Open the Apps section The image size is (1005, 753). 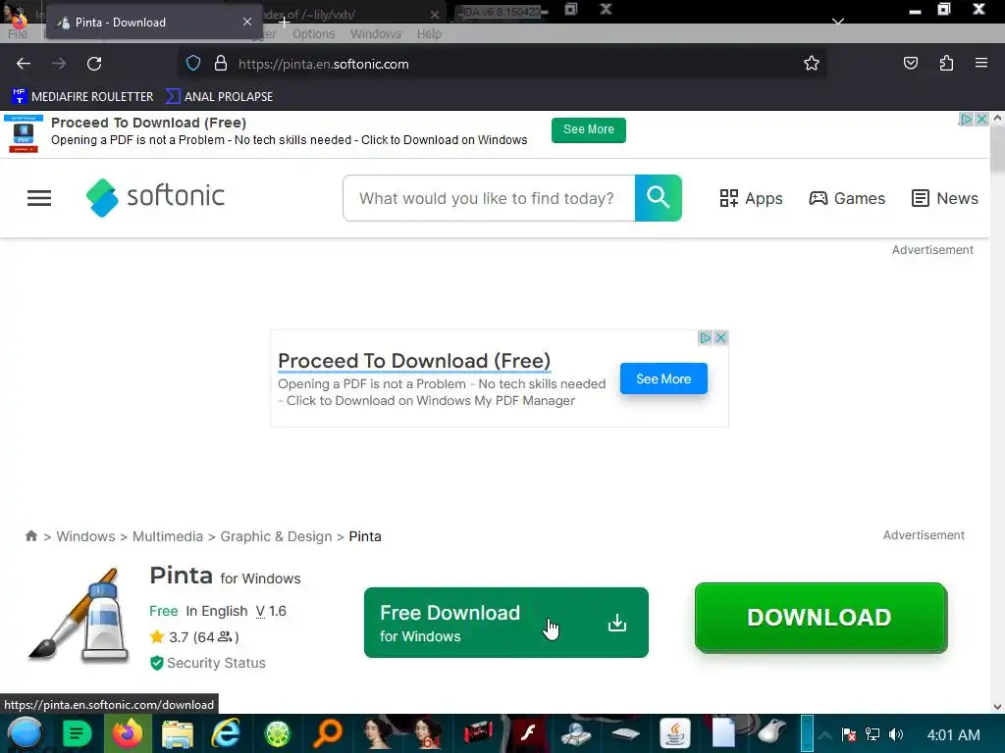coord(751,198)
